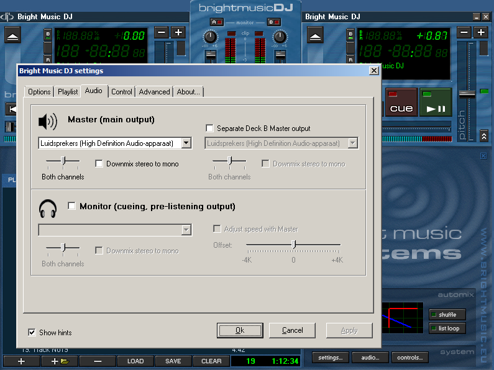
Task: Toggle monitor B button in mixer
Action: 274,22
